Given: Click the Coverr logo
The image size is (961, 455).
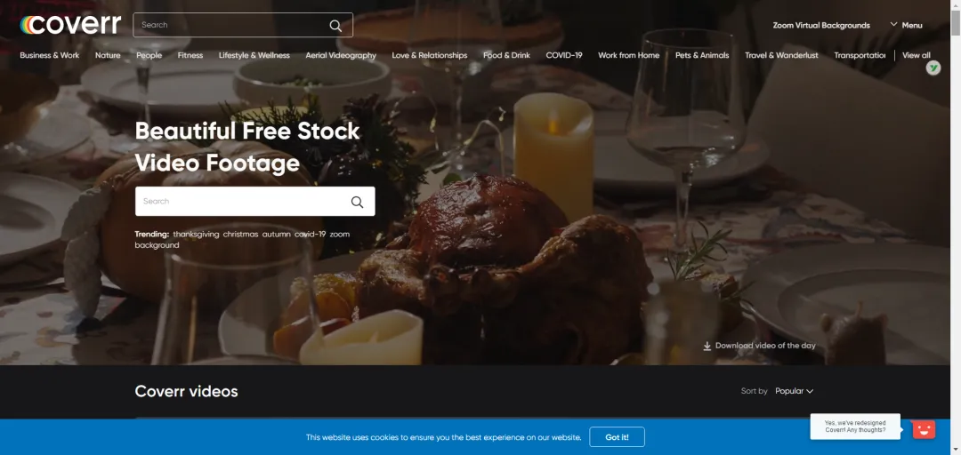Looking at the screenshot, I should 70,25.
